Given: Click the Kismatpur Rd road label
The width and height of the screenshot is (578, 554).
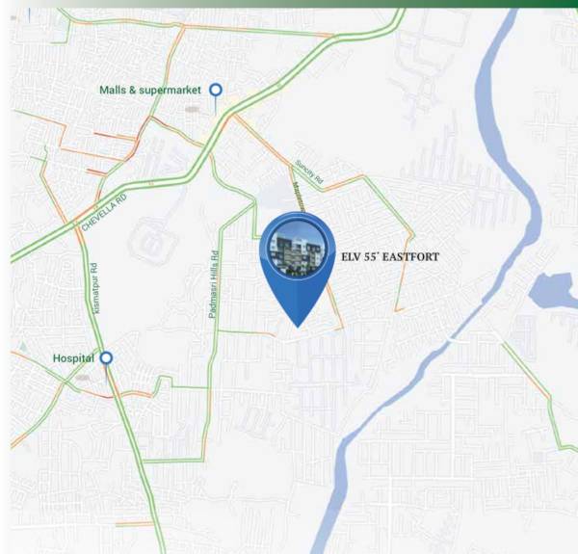Looking at the screenshot, I should point(95,288).
